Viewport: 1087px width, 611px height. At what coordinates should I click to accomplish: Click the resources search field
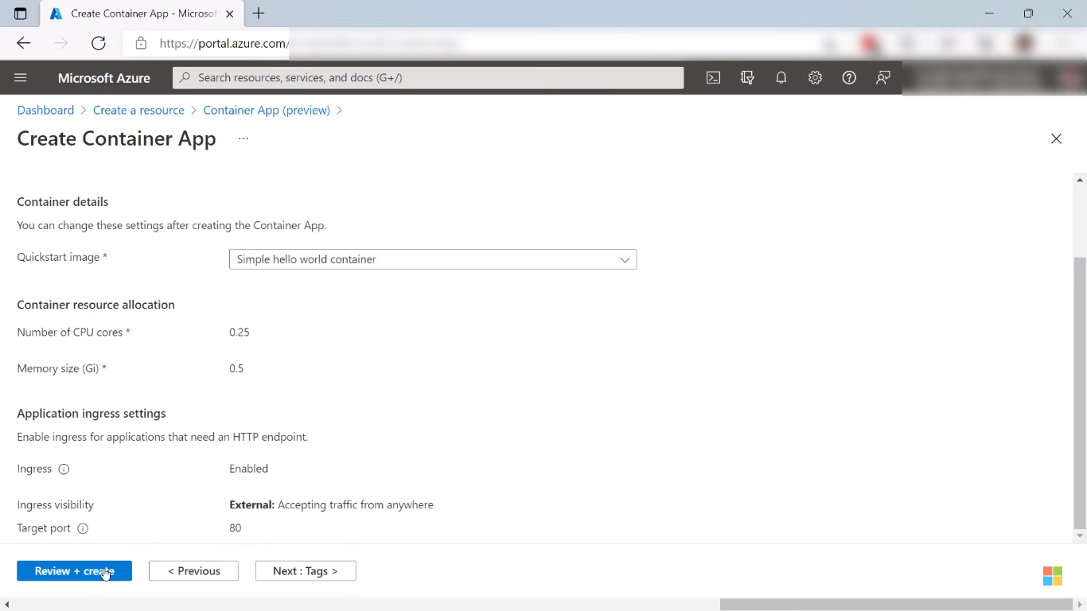point(428,77)
